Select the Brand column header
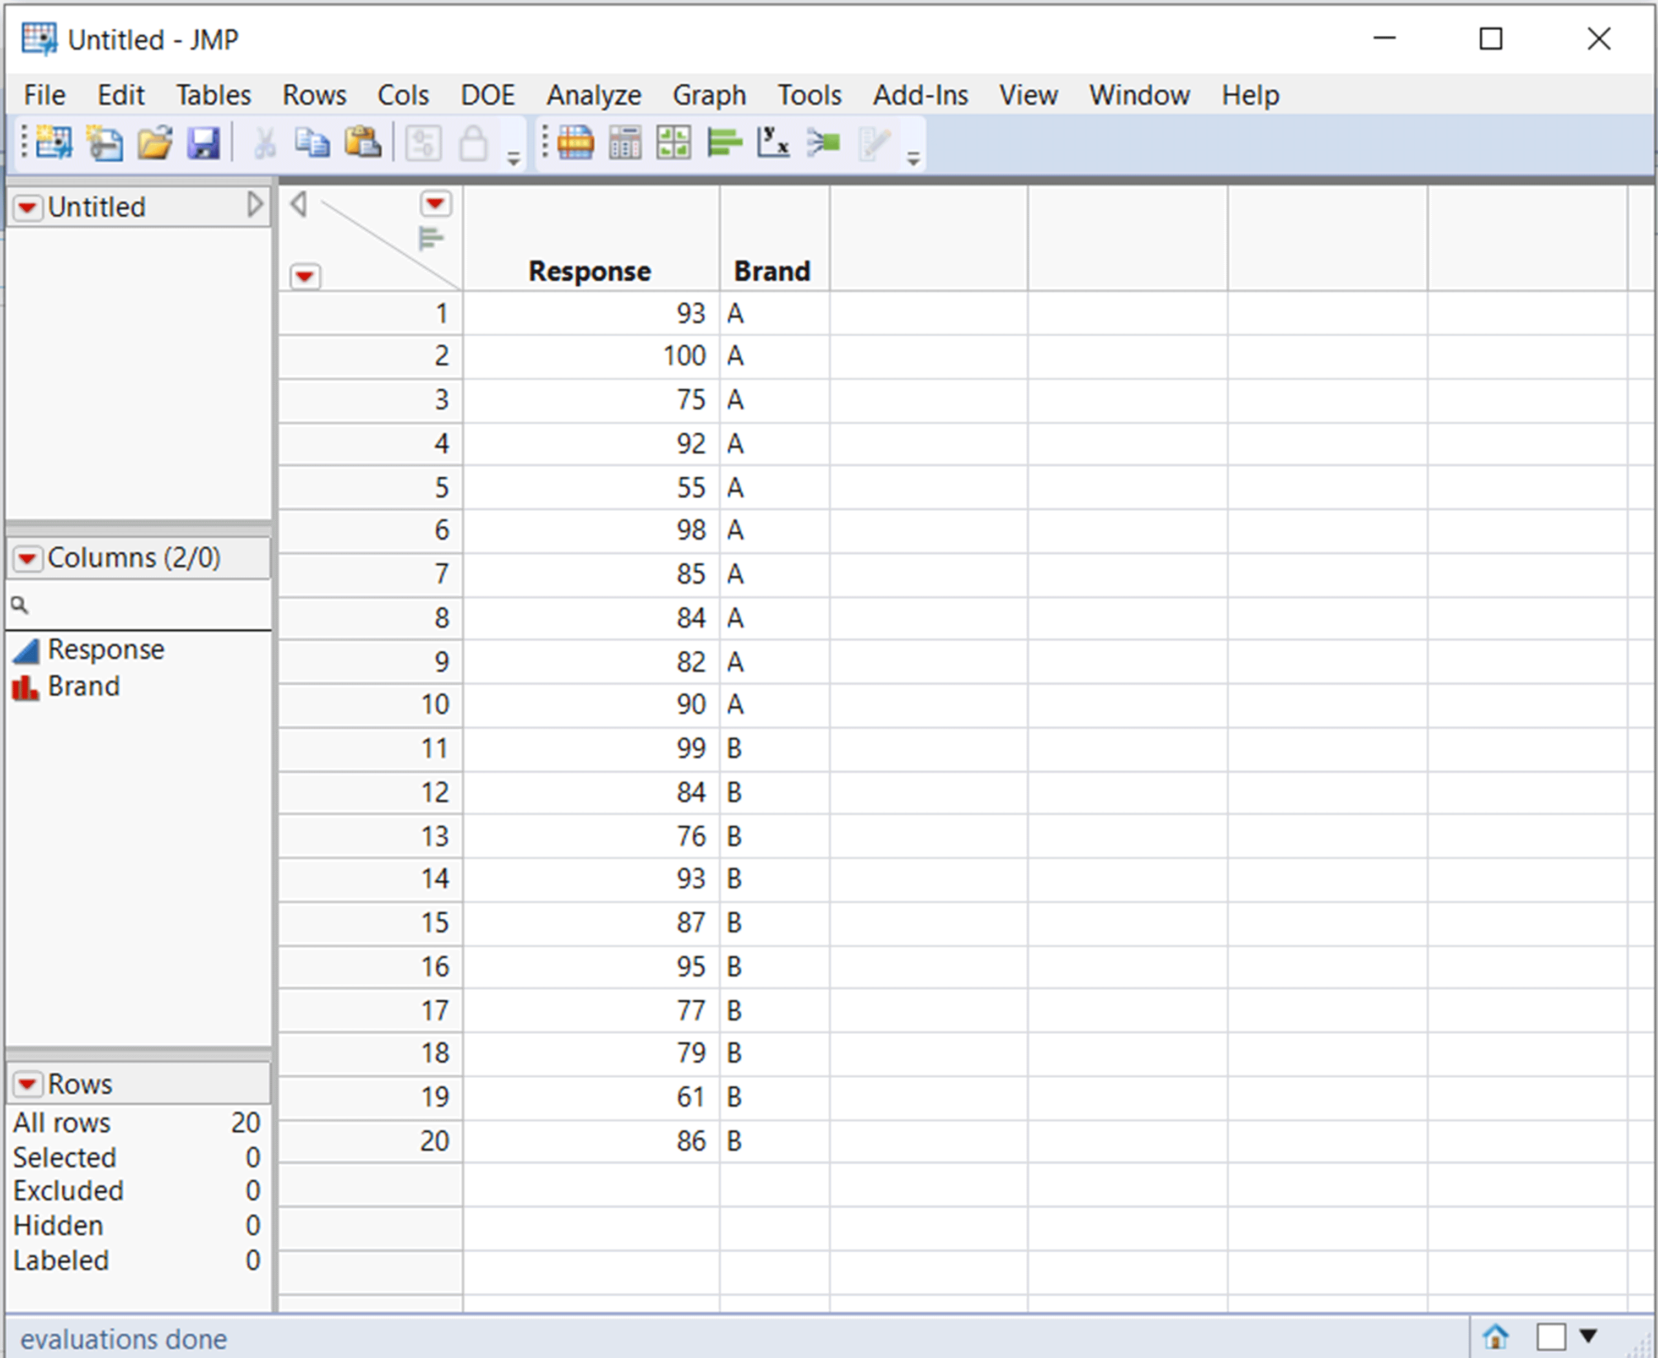 [x=774, y=238]
